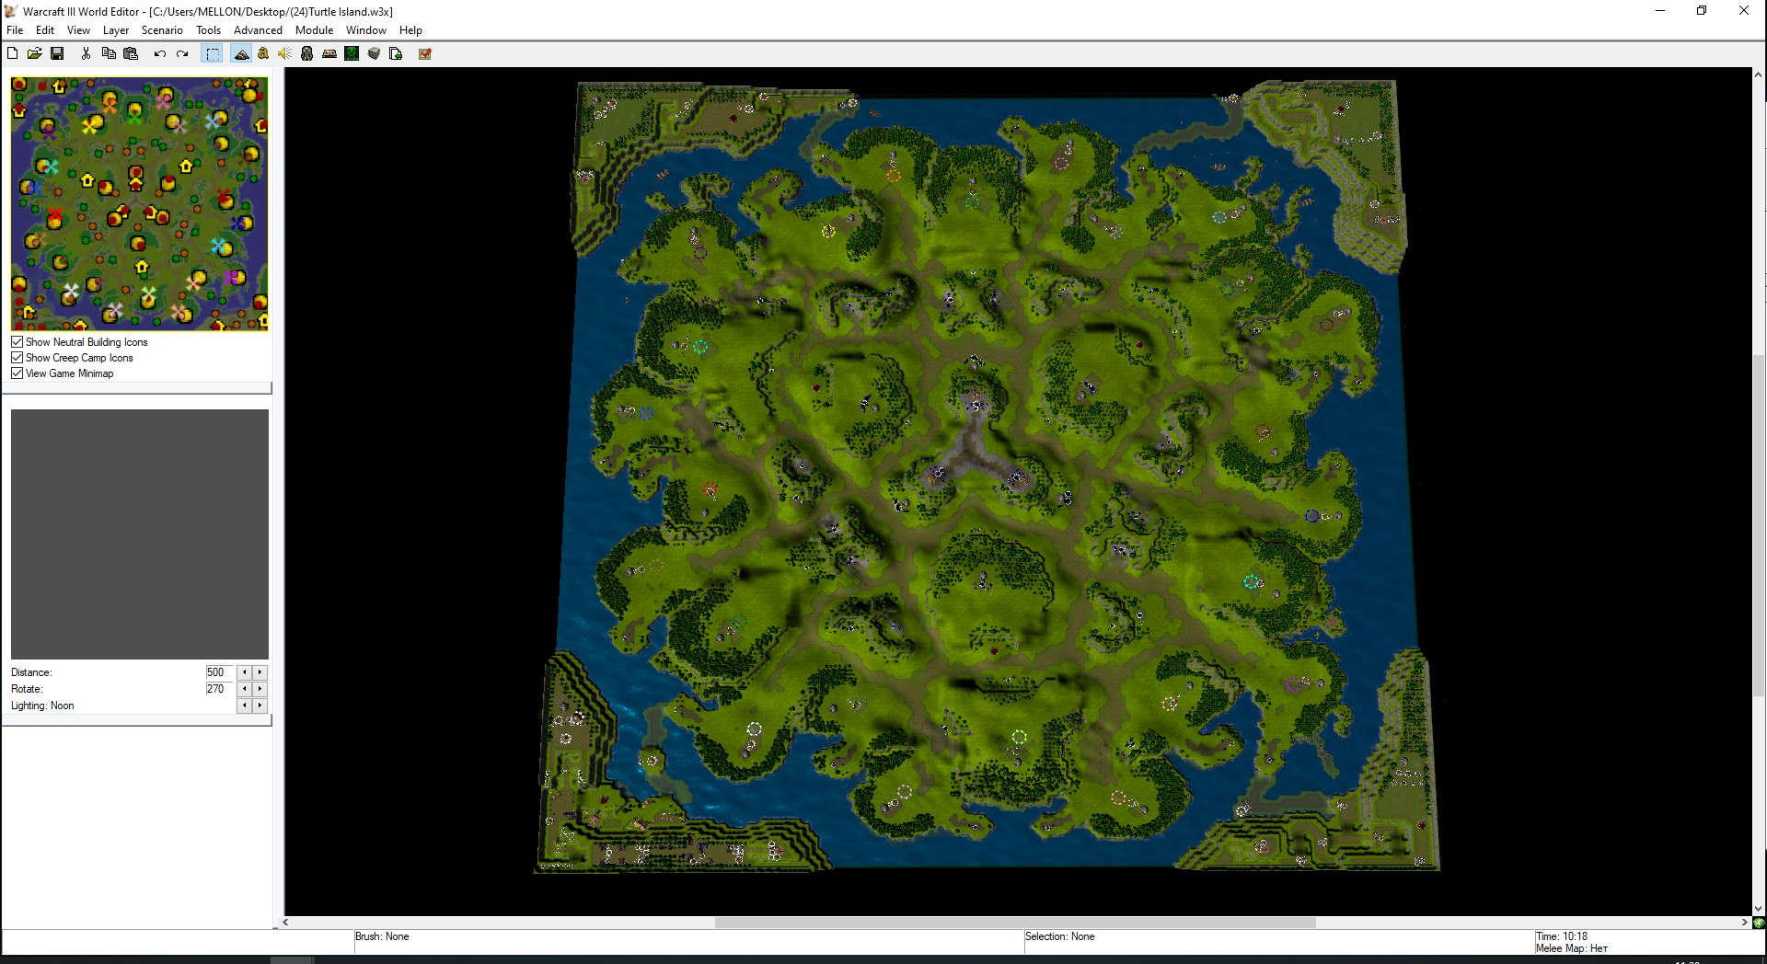The height and width of the screenshot is (964, 1767).
Task: Toggle Show Creep Camp Icons checkbox
Action: click(17, 358)
